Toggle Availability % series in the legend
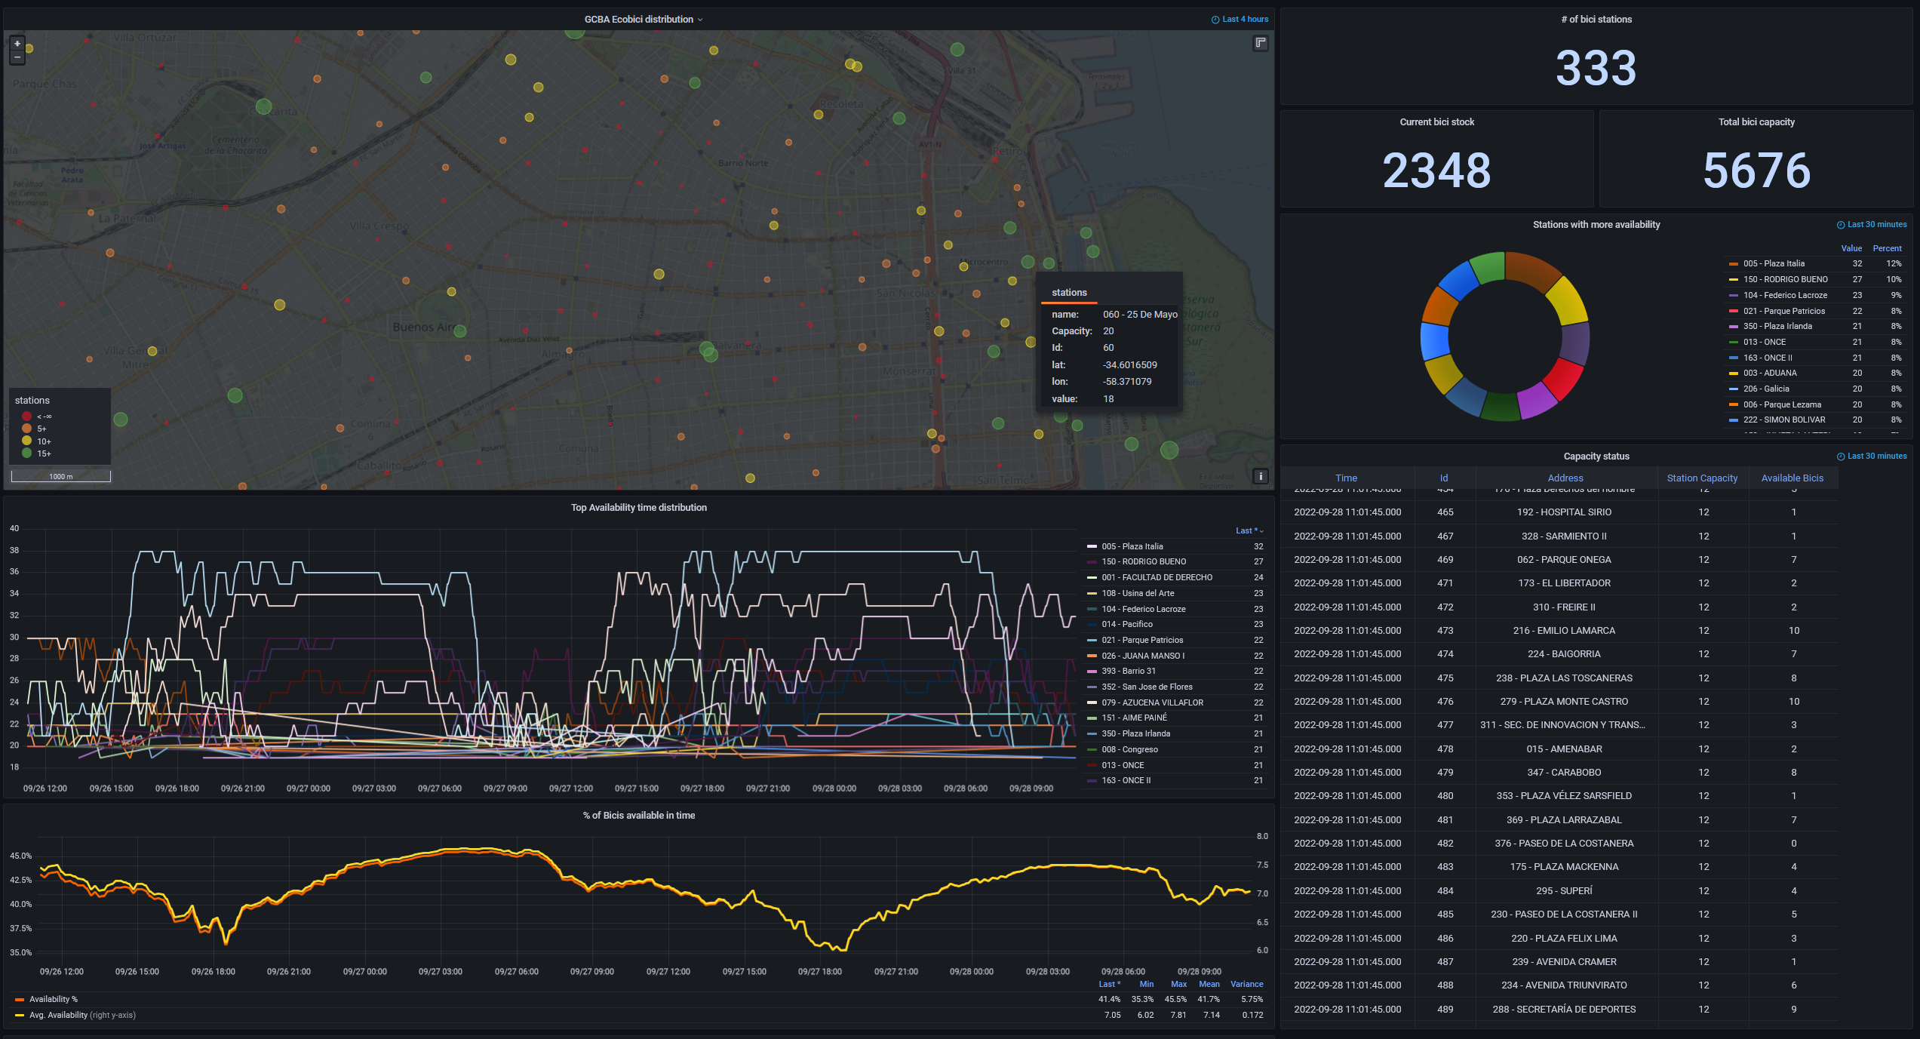The image size is (1920, 1039). (53, 1000)
